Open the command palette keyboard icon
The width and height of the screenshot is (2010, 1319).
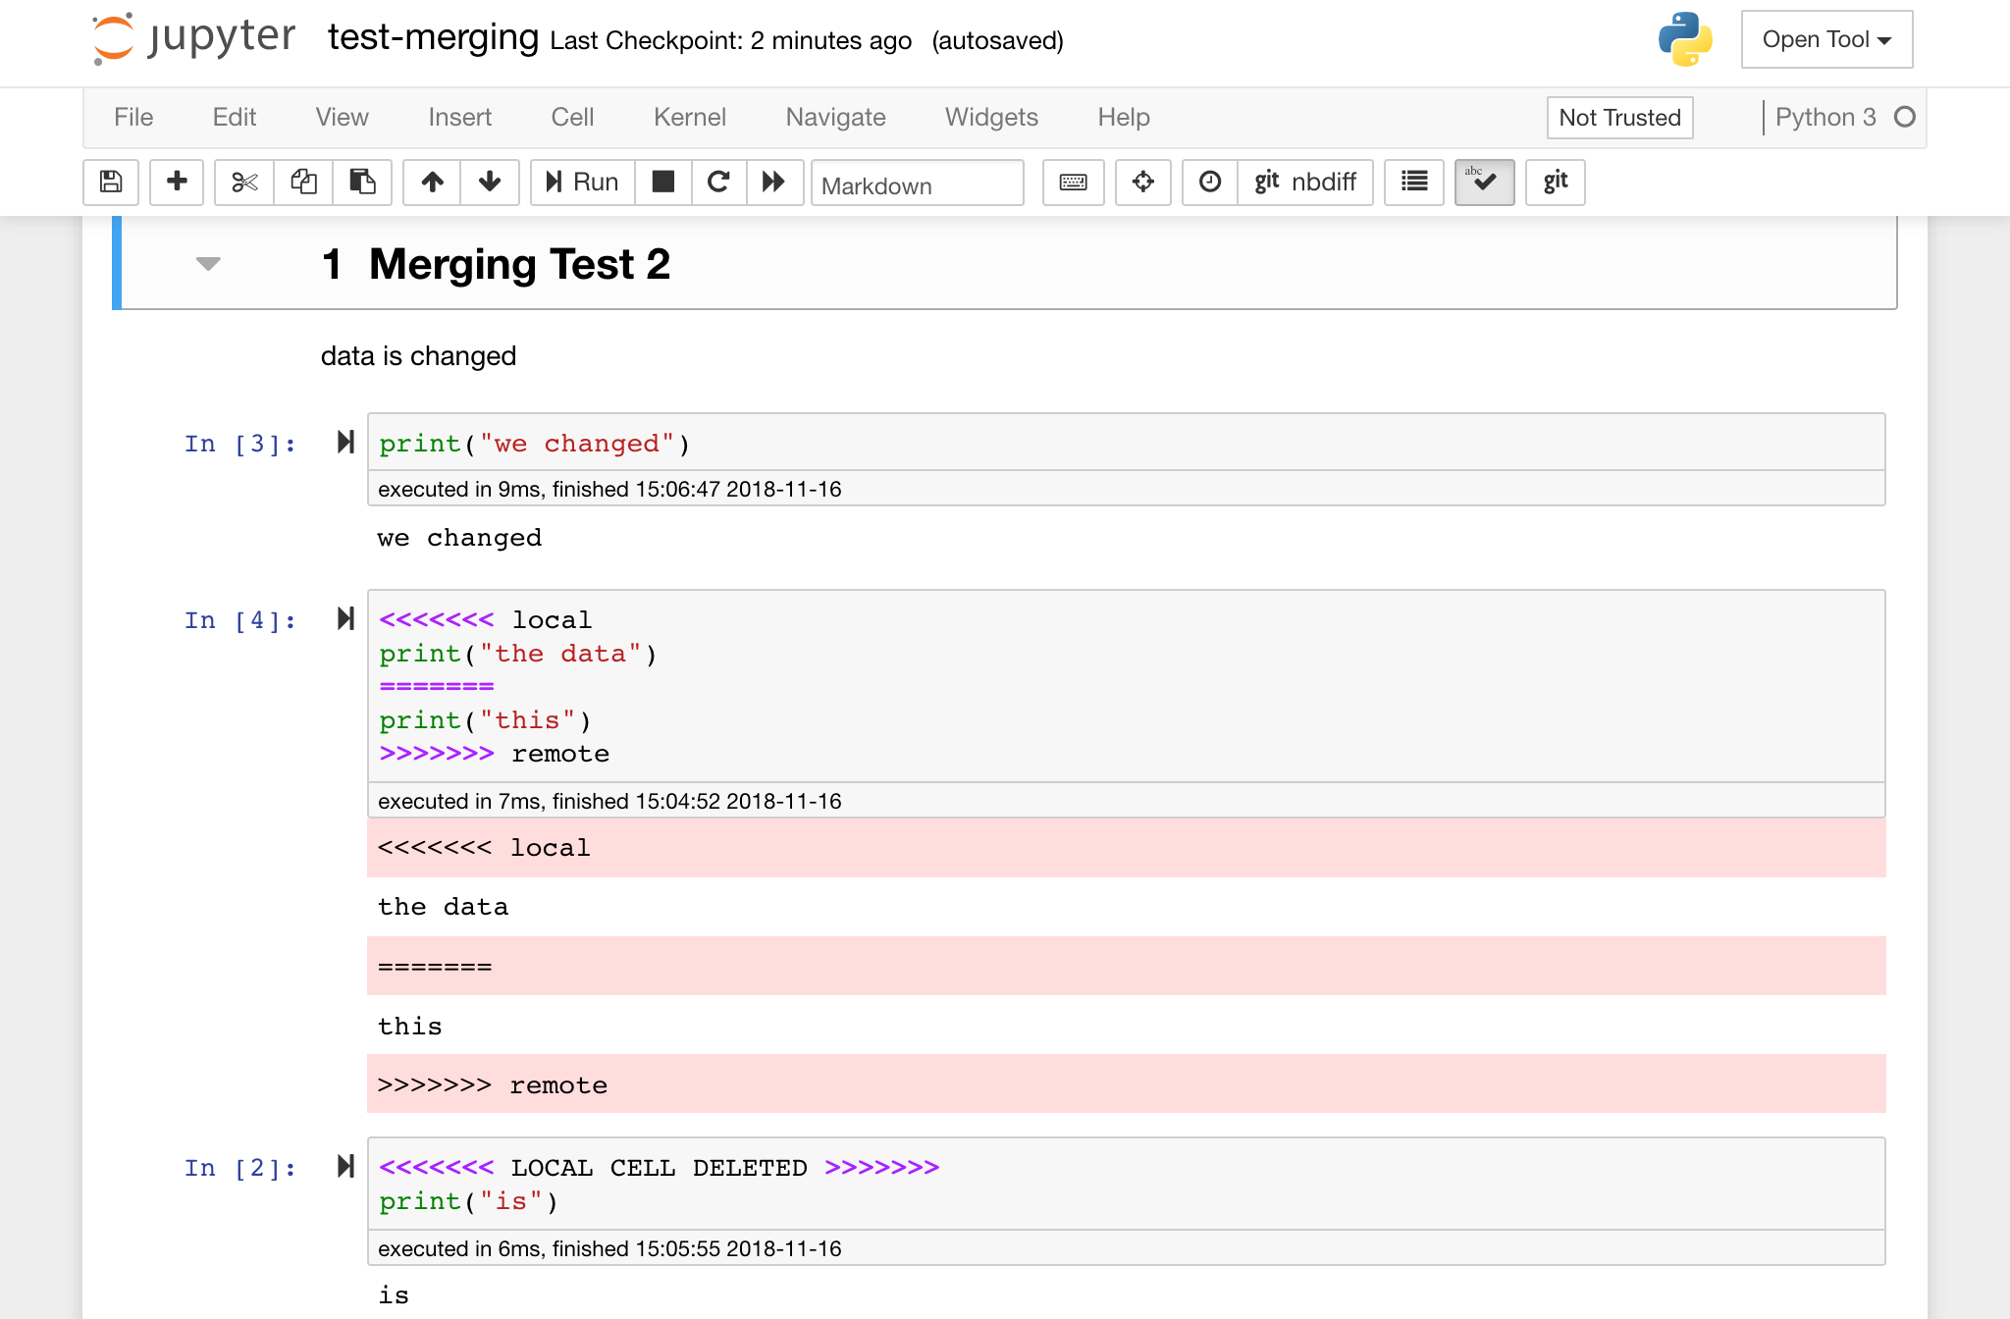tap(1073, 182)
